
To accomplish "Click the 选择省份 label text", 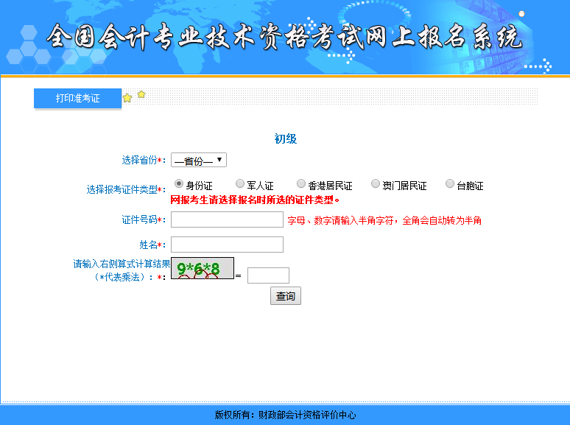I will 139,160.
